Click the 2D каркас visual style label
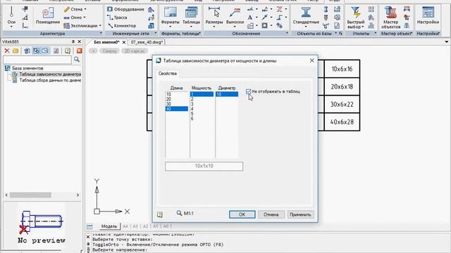451x253 pixels. tap(135, 51)
